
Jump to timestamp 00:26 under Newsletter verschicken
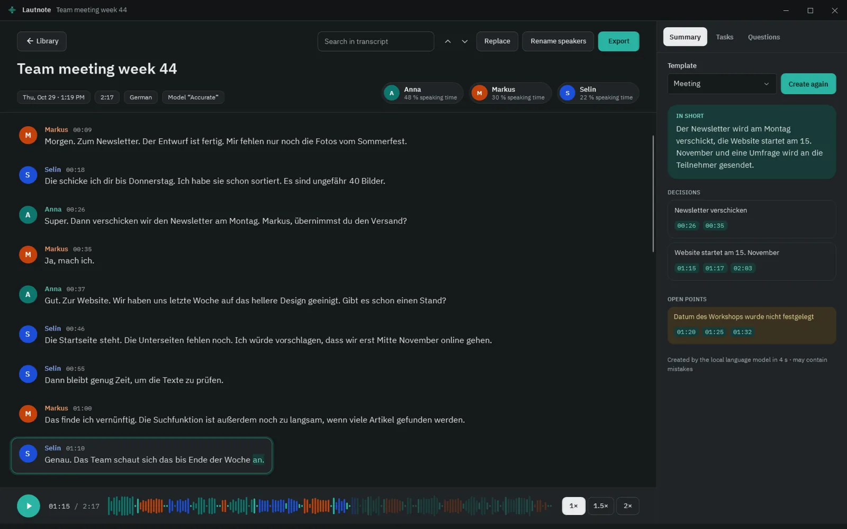(687, 226)
